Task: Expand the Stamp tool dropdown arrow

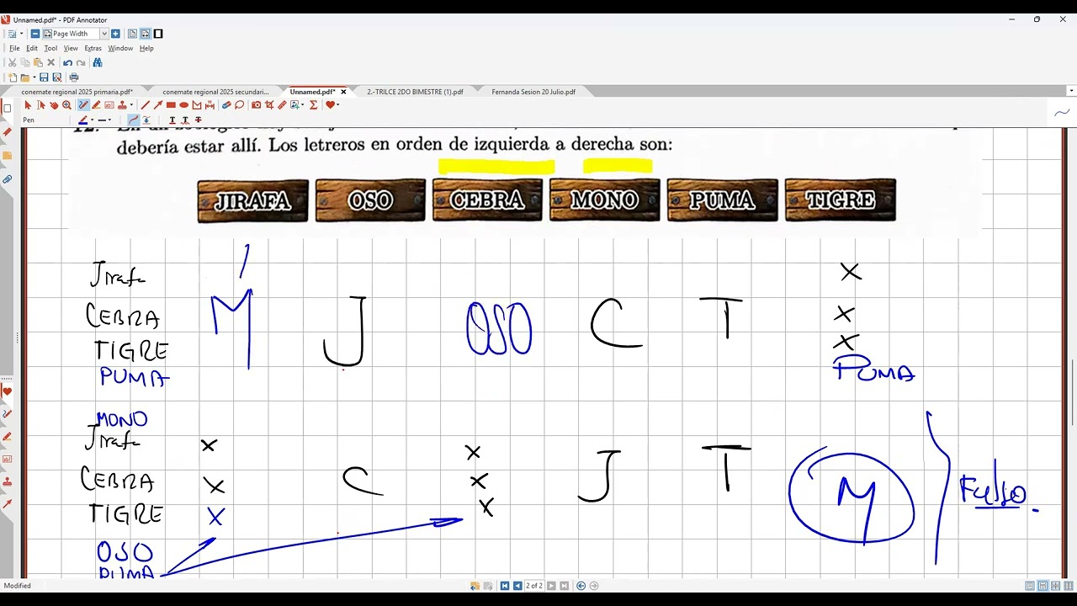Action: click(x=131, y=105)
